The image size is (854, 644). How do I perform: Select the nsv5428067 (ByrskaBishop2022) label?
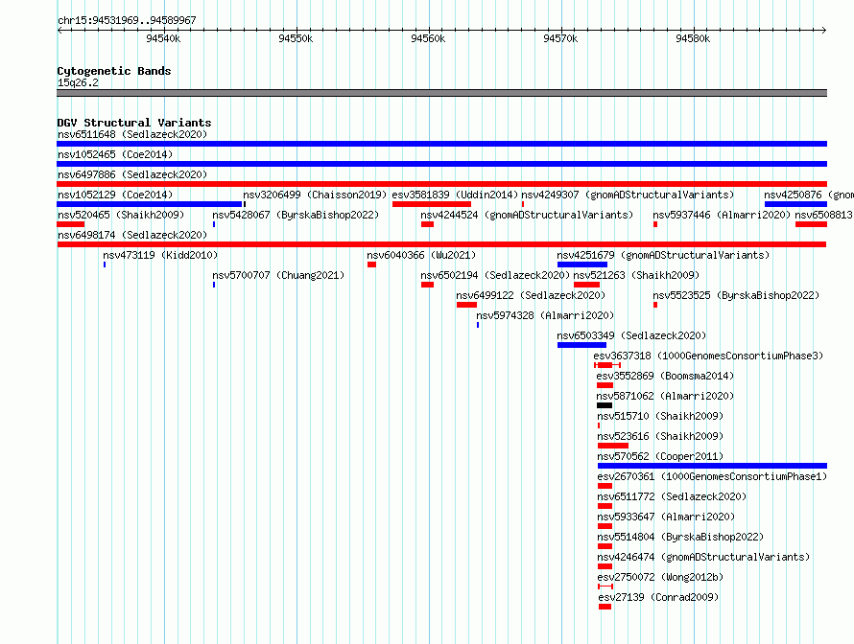pos(296,215)
